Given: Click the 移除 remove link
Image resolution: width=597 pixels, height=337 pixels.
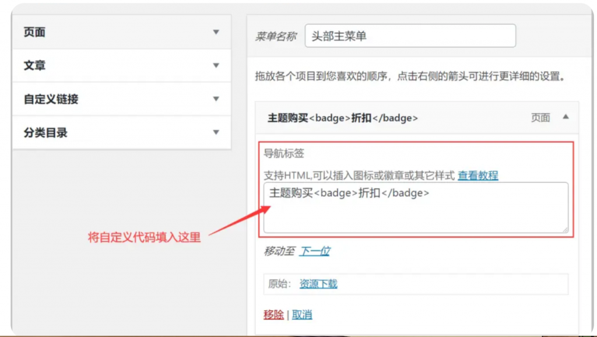Looking at the screenshot, I should 273,314.
